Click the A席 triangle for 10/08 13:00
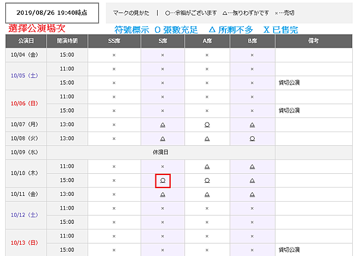Viewport: 357px width, 256px height. point(207,139)
